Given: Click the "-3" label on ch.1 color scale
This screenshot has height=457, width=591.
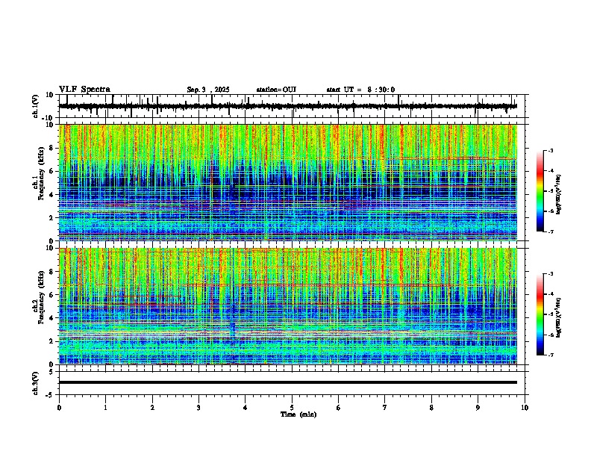Looking at the screenshot, I should coord(550,151).
